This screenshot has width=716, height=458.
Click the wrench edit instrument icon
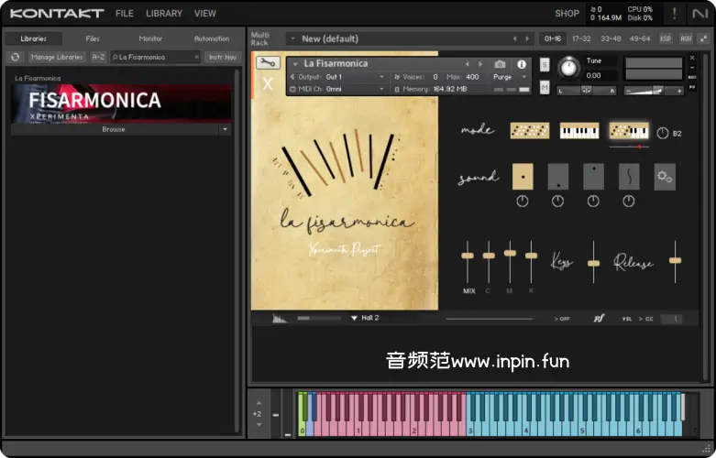click(x=268, y=62)
